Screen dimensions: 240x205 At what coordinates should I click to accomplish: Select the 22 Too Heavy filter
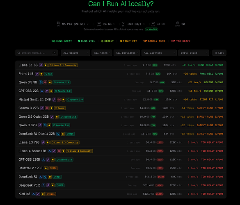click(x=181, y=41)
